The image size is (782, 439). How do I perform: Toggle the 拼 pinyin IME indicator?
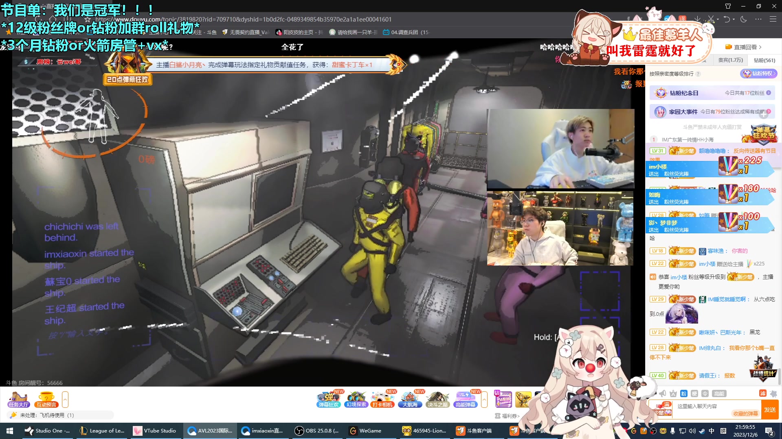click(x=723, y=431)
